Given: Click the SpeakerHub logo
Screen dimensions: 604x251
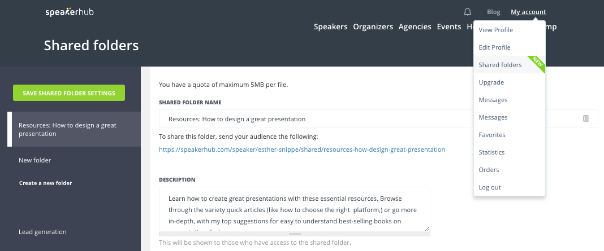Looking at the screenshot, I should coord(70,12).
